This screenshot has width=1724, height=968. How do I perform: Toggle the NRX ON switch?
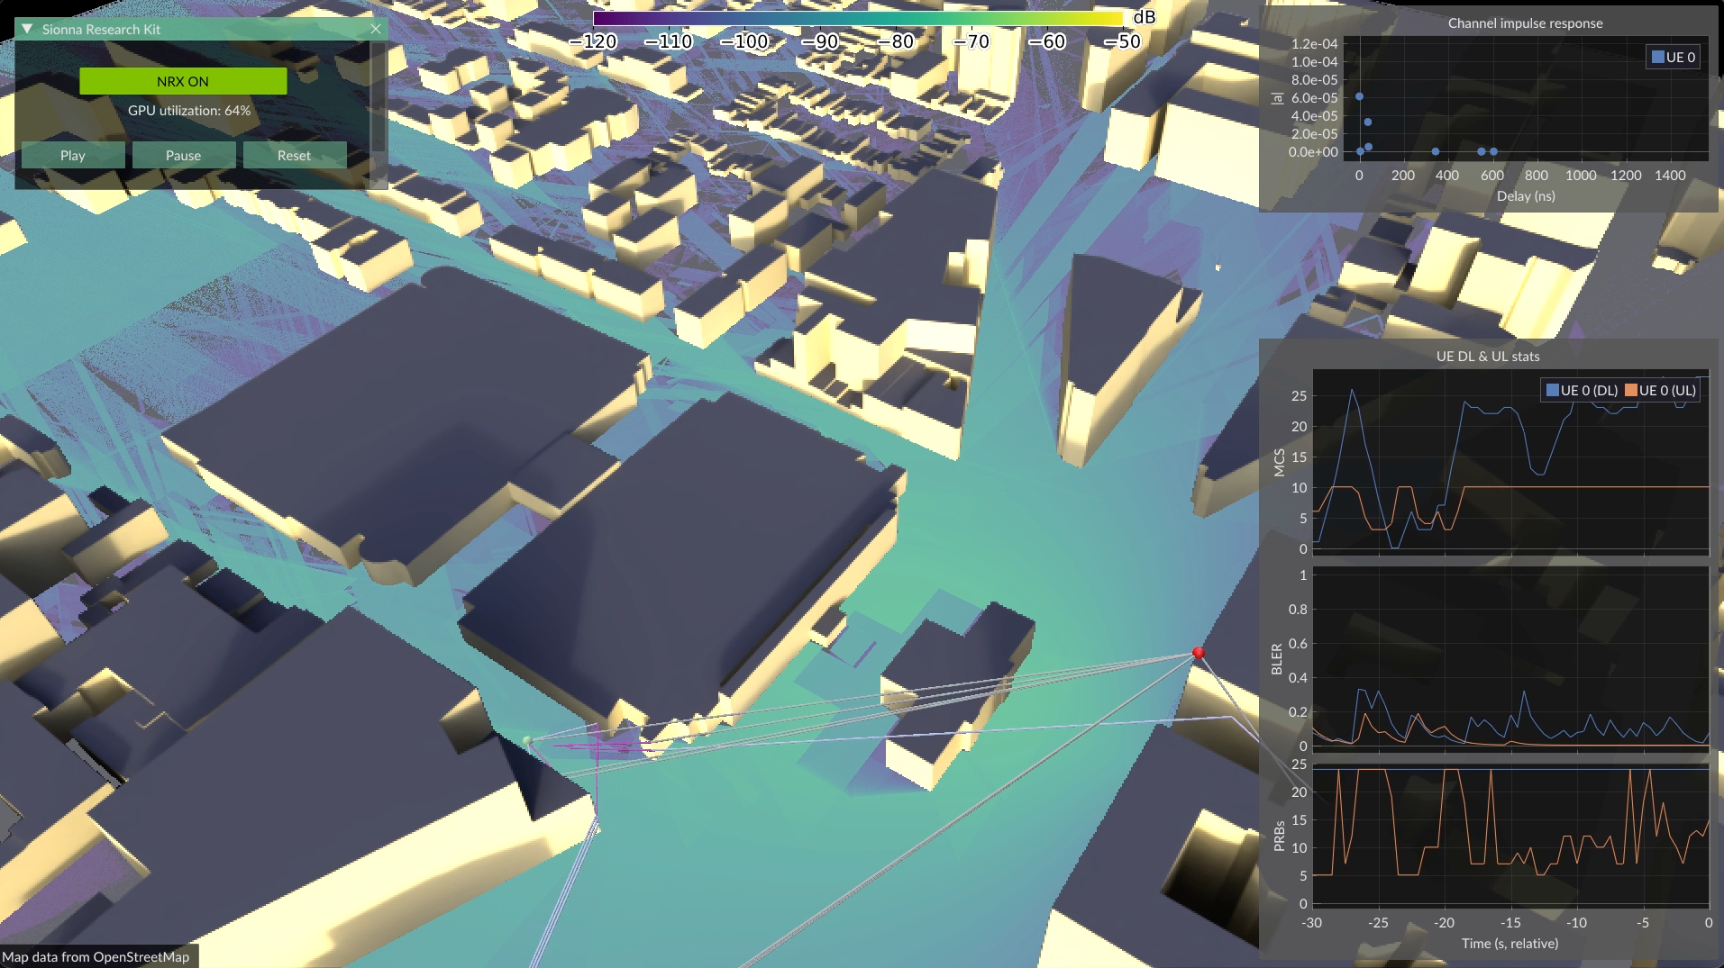click(183, 81)
